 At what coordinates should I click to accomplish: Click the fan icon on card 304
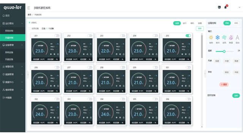pyautogui.click(x=120, y=117)
